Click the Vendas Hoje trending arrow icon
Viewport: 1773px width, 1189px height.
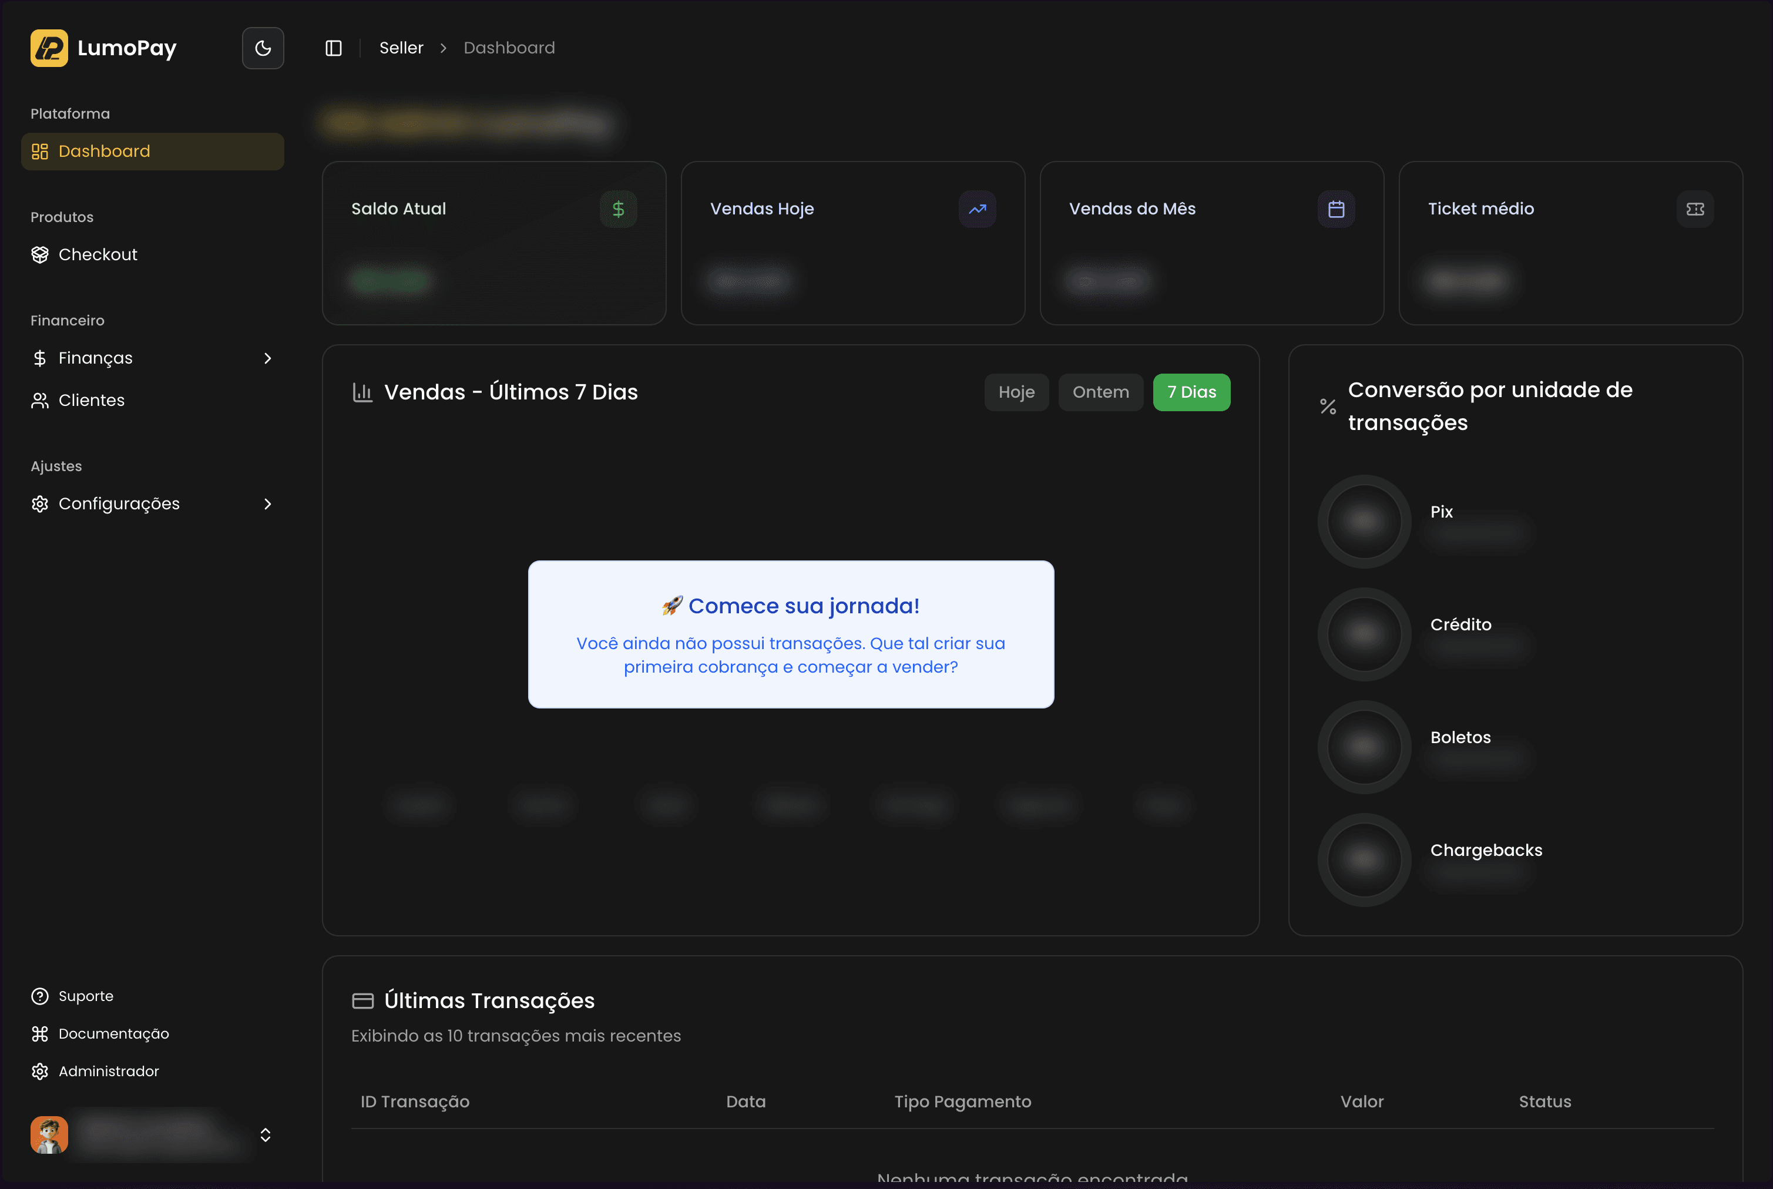[x=977, y=209]
